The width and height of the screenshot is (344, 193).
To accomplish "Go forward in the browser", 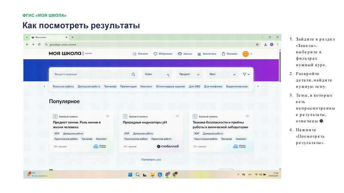I will coord(33,45).
